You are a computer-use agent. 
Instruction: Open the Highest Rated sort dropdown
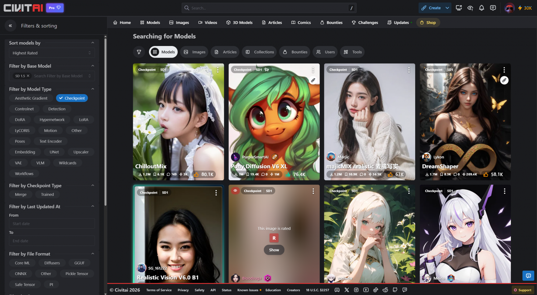52,53
